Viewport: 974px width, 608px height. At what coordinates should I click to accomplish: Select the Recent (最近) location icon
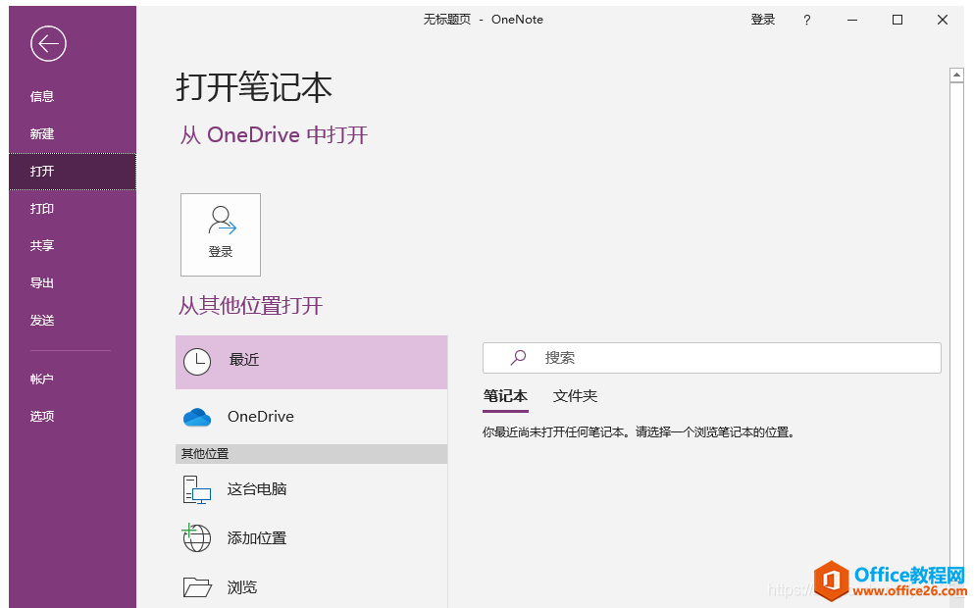click(x=197, y=361)
